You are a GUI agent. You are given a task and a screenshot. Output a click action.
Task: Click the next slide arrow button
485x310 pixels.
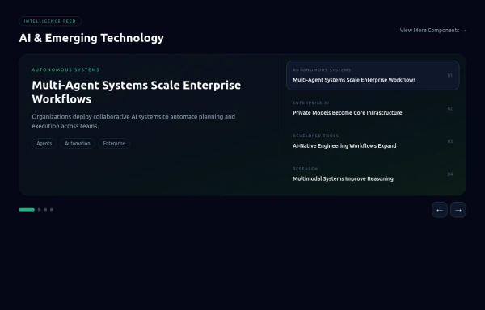coord(458,210)
